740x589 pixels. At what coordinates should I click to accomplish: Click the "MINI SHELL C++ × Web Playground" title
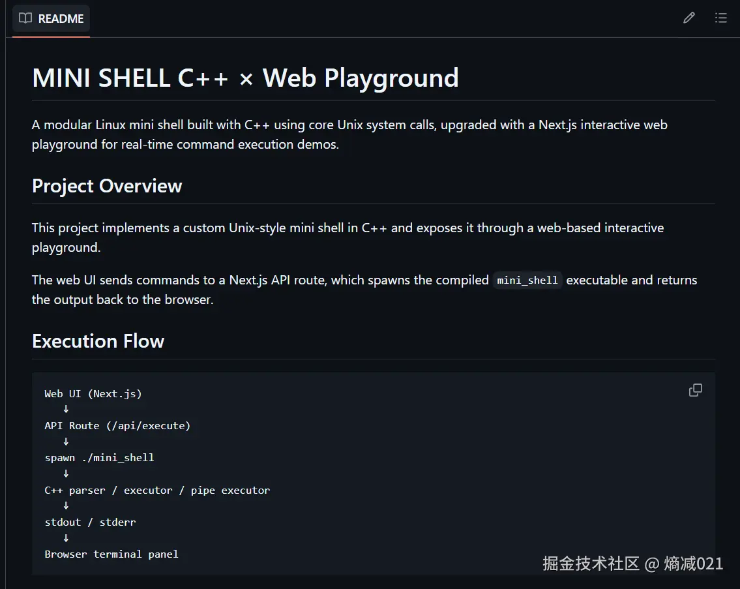pyautogui.click(x=245, y=78)
